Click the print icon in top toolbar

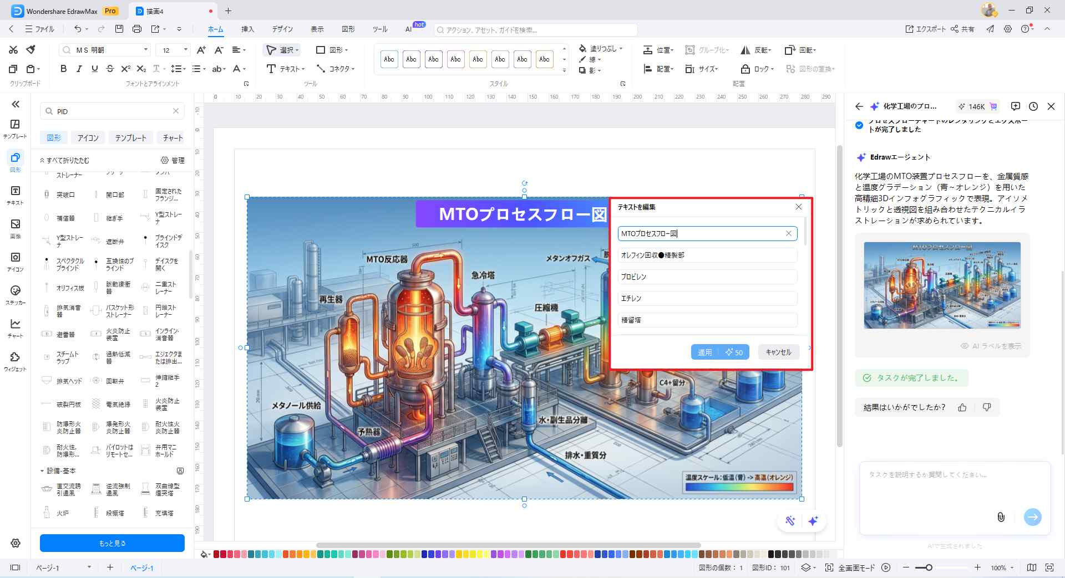137,29
